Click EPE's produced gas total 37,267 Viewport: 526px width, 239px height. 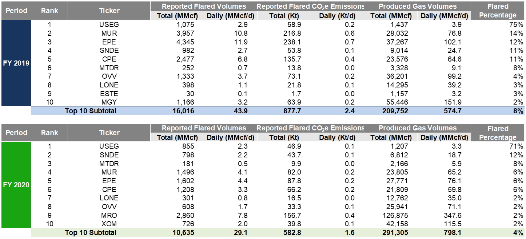click(398, 42)
